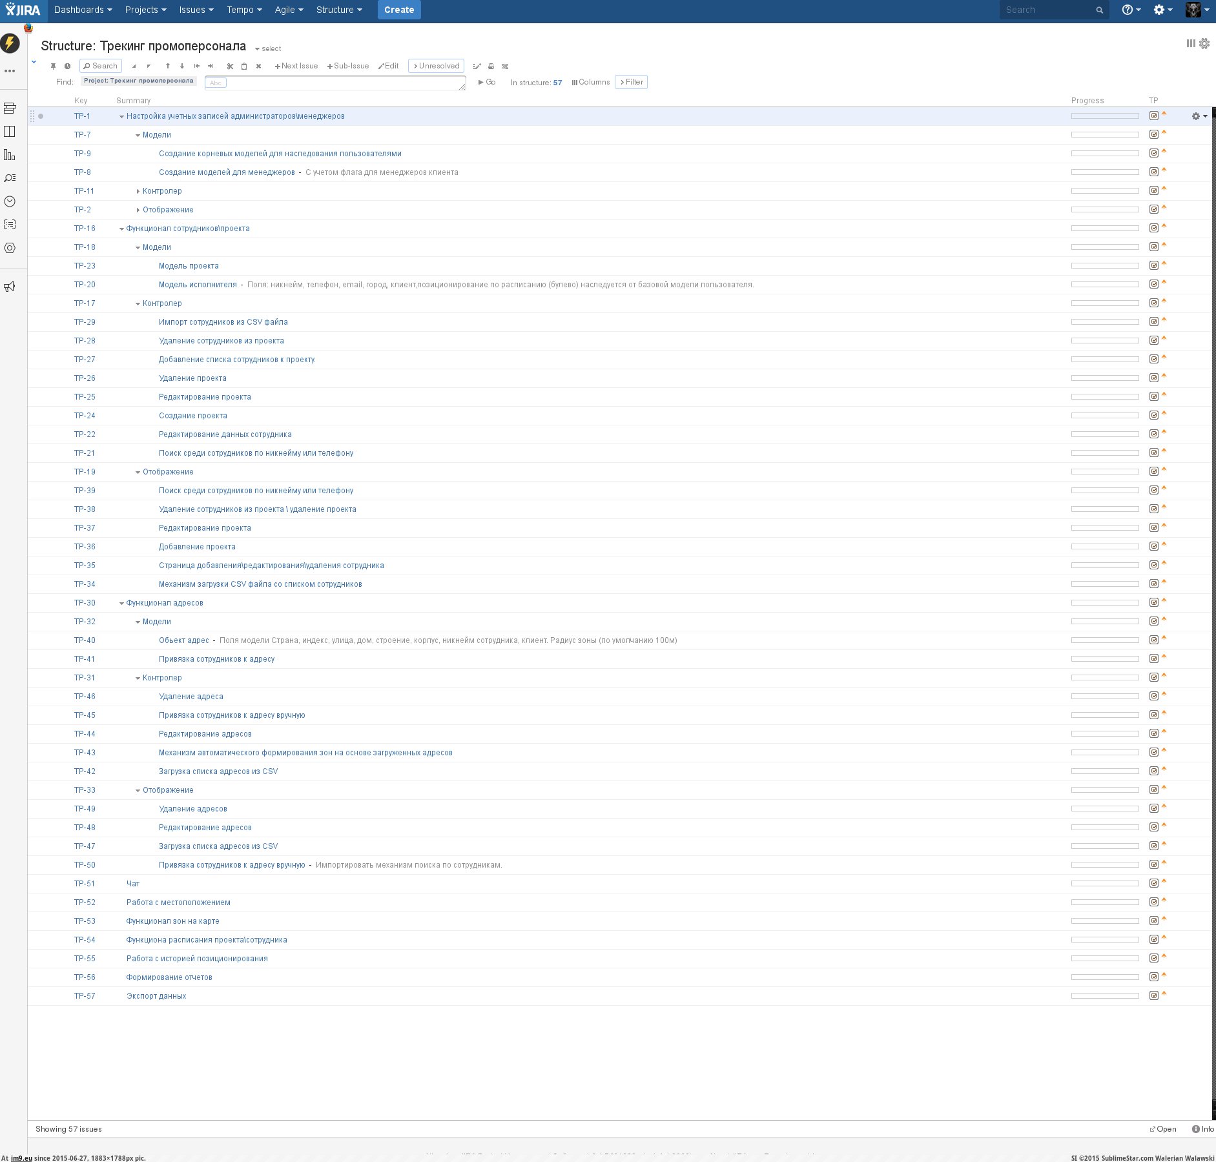
Task: Open the Agile menu in top navigation
Action: (289, 10)
